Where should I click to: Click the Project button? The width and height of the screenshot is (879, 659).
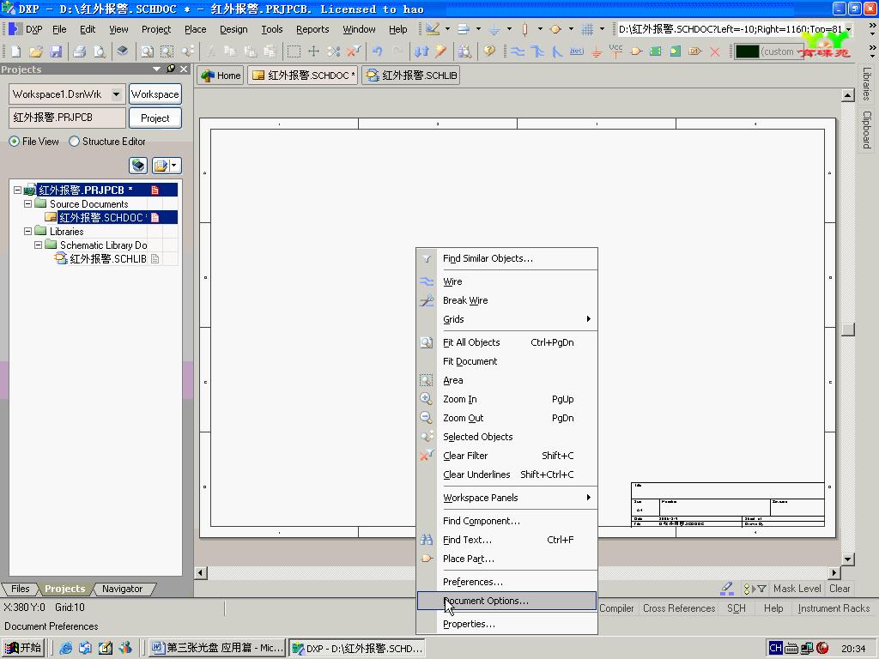(155, 118)
